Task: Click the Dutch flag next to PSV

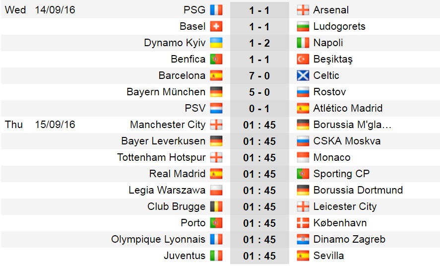Action: [x=216, y=108]
